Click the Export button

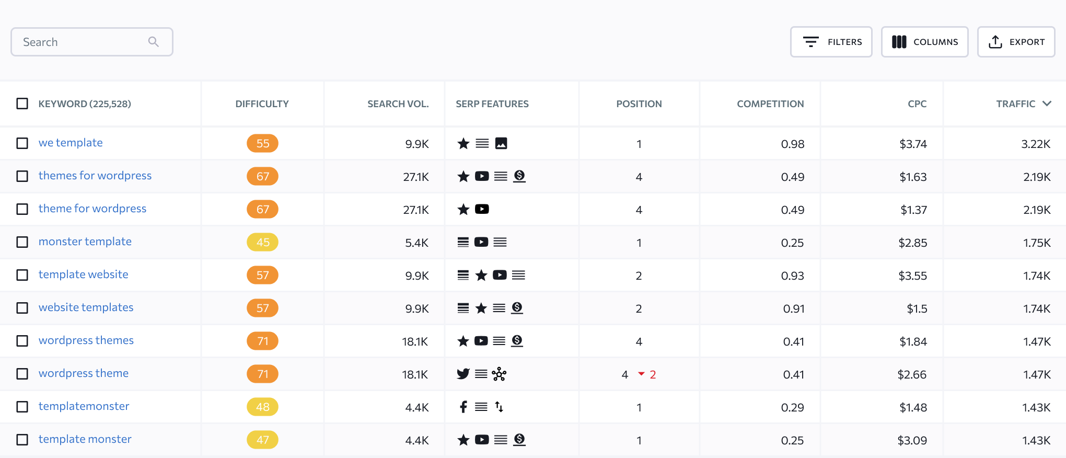click(x=1016, y=42)
